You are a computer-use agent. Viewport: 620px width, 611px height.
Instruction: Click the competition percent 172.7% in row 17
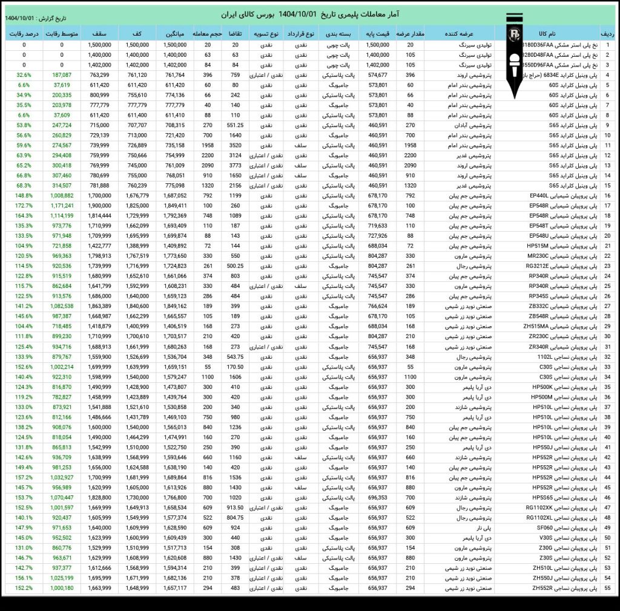coord(24,206)
